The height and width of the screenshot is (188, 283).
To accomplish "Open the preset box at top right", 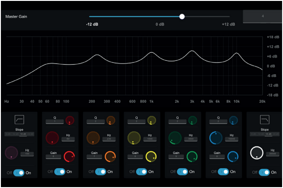I will 263,16.
